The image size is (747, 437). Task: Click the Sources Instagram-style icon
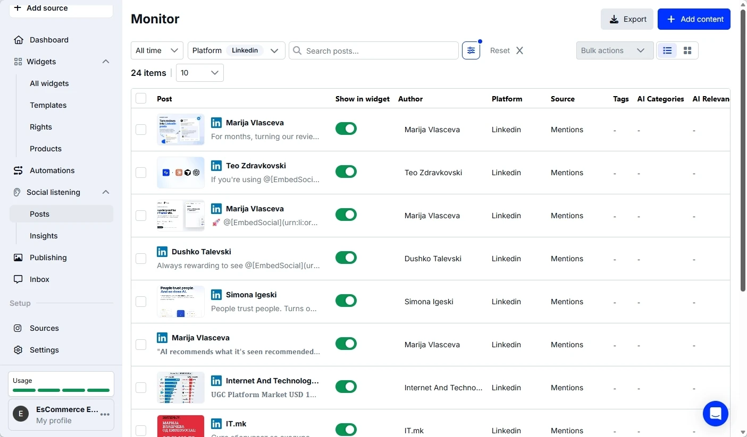click(18, 328)
